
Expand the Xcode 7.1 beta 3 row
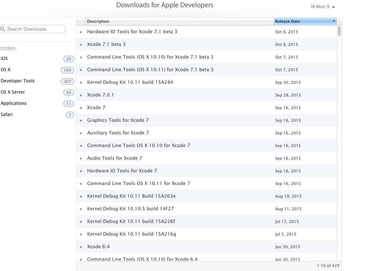81,45
